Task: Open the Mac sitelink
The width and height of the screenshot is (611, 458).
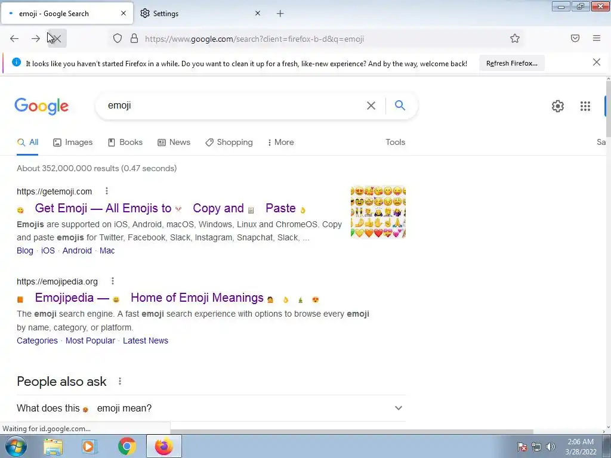Action: coord(107,250)
